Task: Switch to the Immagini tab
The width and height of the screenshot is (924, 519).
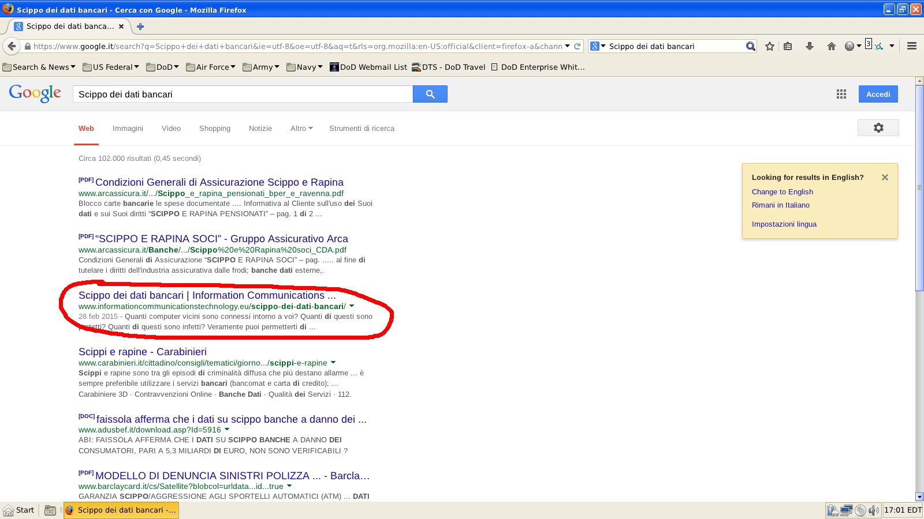Action: point(128,129)
